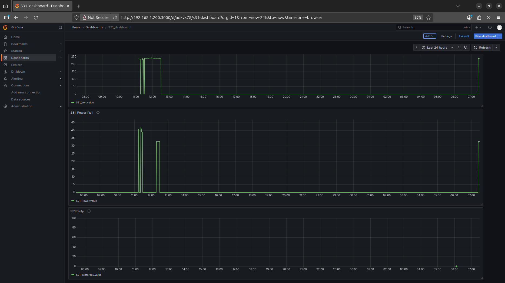Image resolution: width=505 pixels, height=283 pixels.
Task: Dock or undock the sidebar menu icon
Action: pyautogui.click(x=60, y=27)
